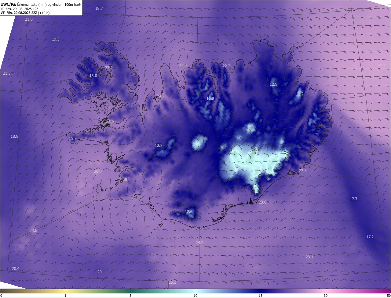The width and height of the screenshot is (391, 298).
Task: Click the 15.0 value label
Action: [x=93, y=76]
